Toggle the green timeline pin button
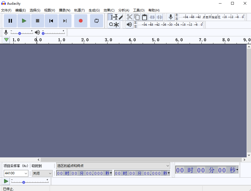Image resolution: width=251 pixels, height=191 pixels. point(6,40)
